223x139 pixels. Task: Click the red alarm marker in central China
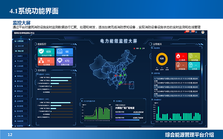116,76
